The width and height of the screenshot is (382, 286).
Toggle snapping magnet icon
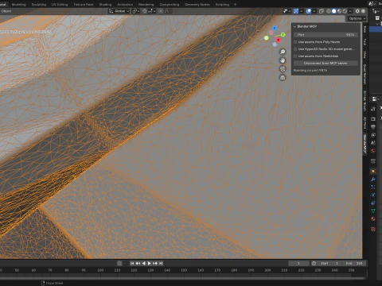coord(145,11)
